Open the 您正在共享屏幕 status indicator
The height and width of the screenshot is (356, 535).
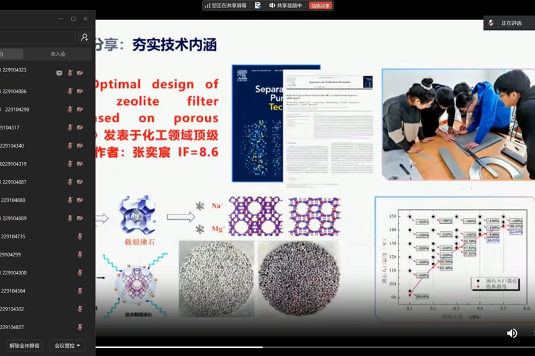tap(228, 5)
